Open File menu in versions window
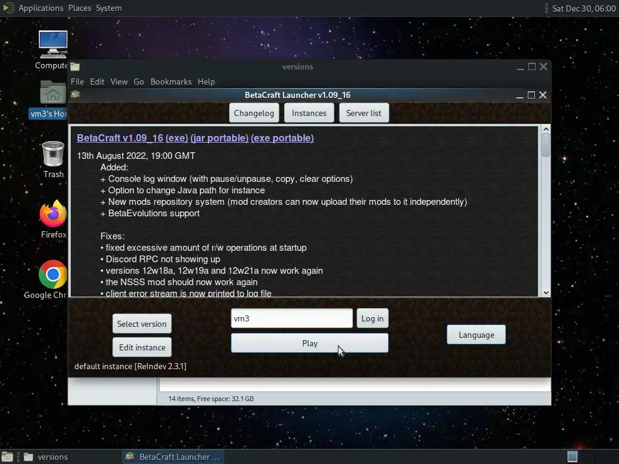 coord(77,82)
